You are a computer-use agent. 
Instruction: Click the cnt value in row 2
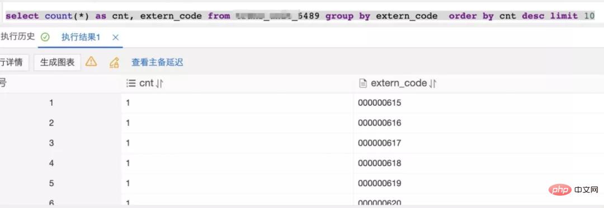[128, 123]
